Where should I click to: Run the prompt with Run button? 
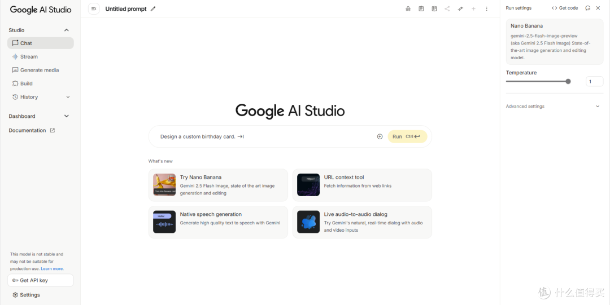407,136
